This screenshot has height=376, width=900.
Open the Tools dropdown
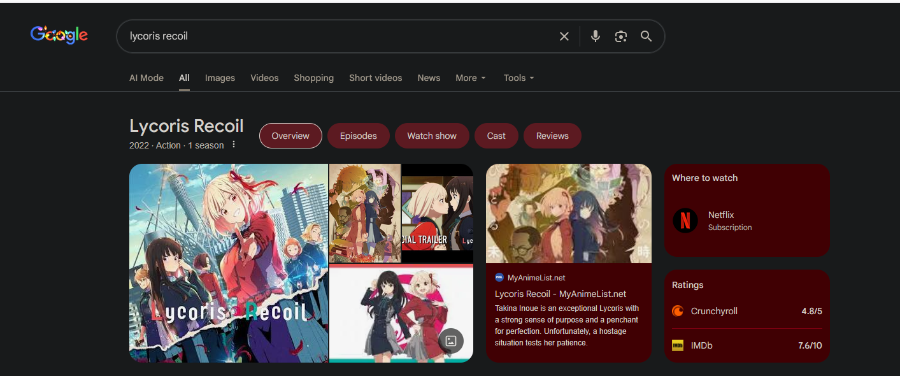click(x=518, y=78)
